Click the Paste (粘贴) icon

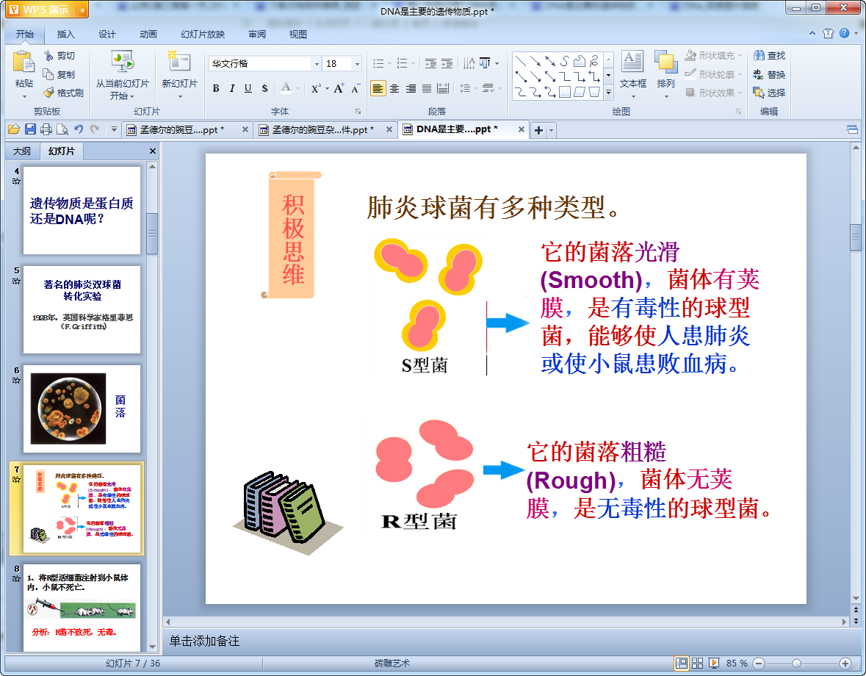click(x=24, y=61)
